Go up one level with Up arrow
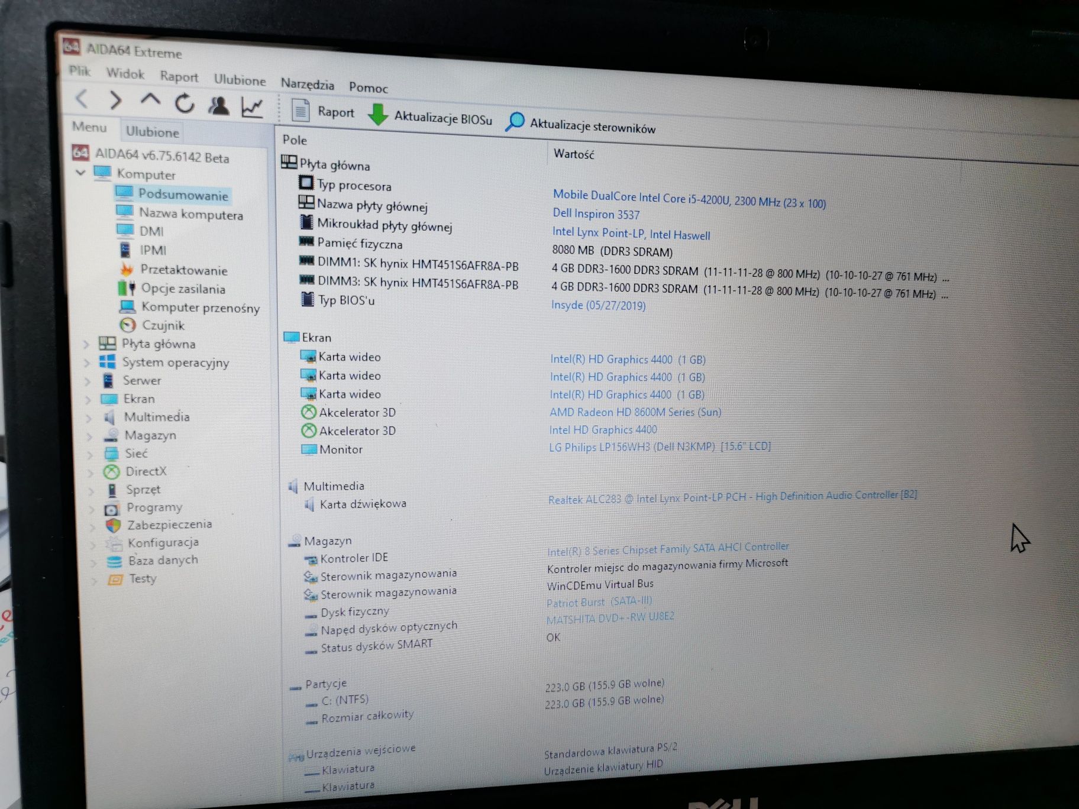Screen dimensions: 1079x809 (150, 99)
